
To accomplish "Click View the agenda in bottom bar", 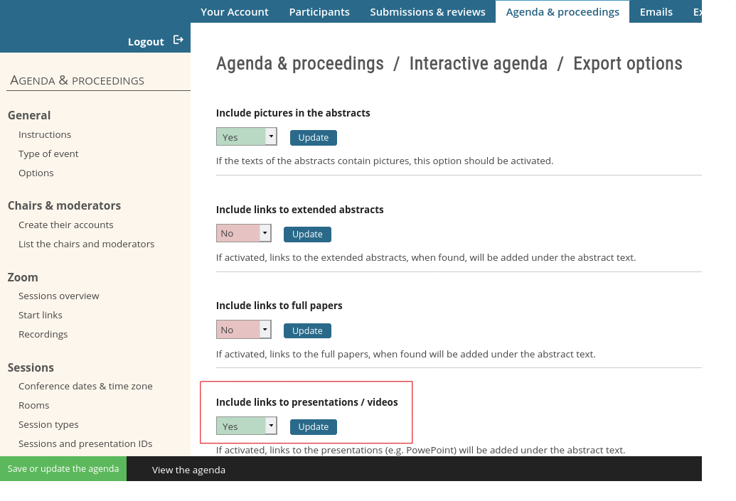I will (x=188, y=470).
